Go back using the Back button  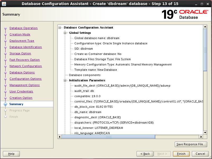(x=145, y=154)
